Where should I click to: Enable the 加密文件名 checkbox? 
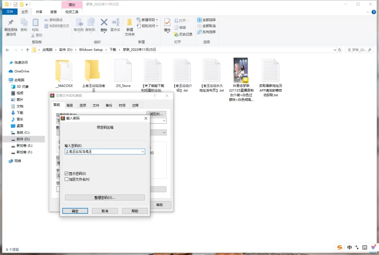[x=67, y=179]
